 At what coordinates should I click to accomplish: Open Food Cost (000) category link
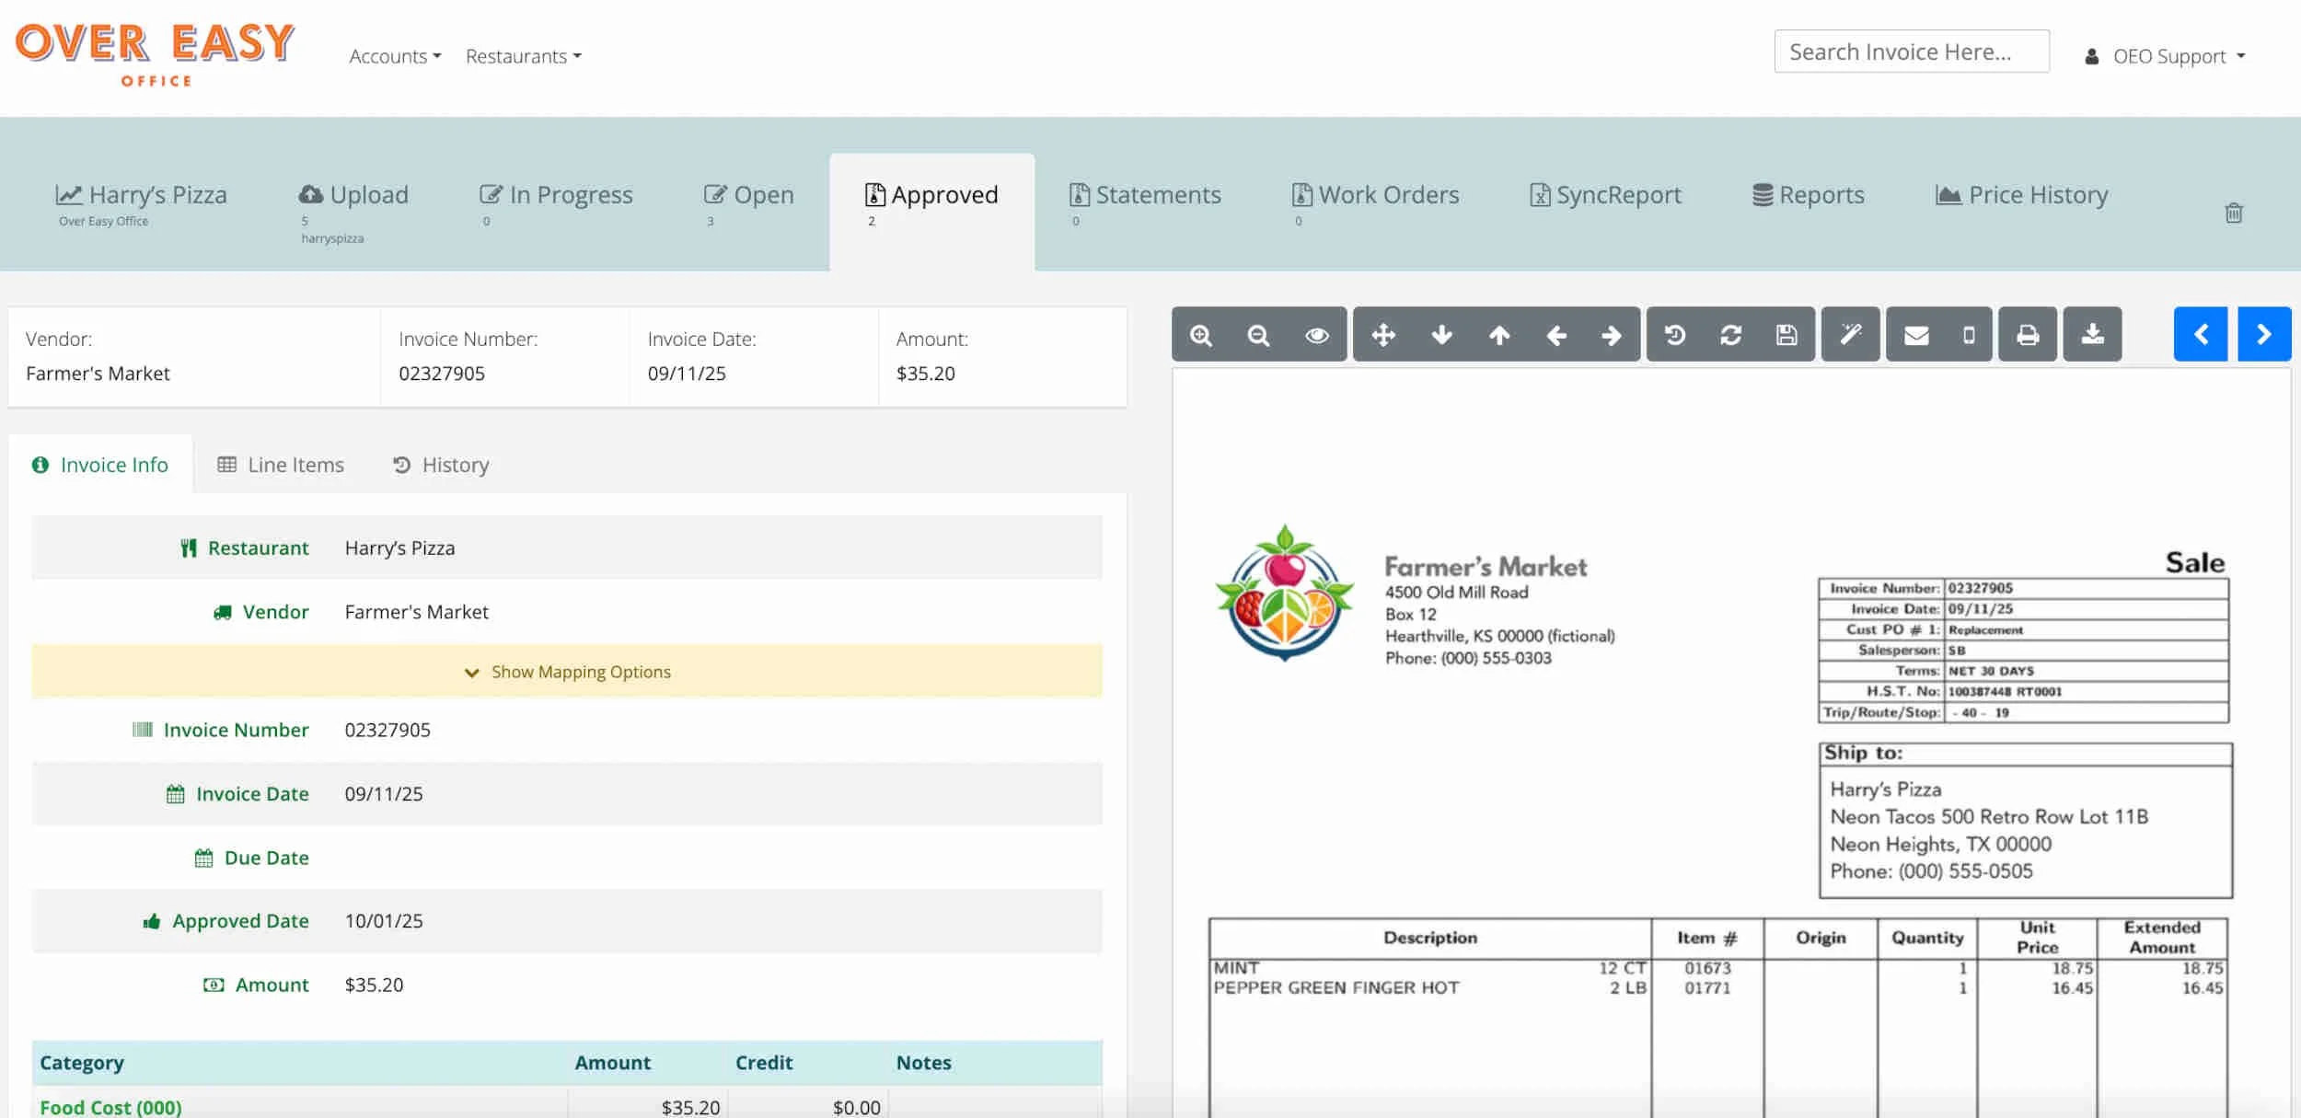tap(110, 1107)
